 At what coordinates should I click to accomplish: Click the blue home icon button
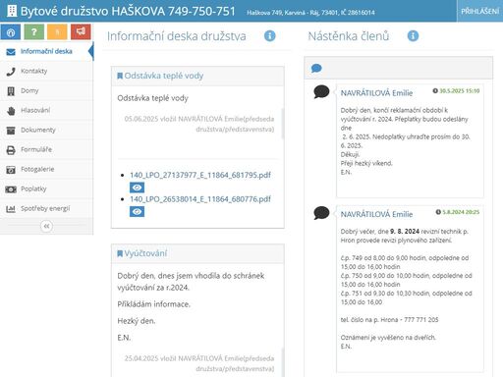tap(11, 32)
